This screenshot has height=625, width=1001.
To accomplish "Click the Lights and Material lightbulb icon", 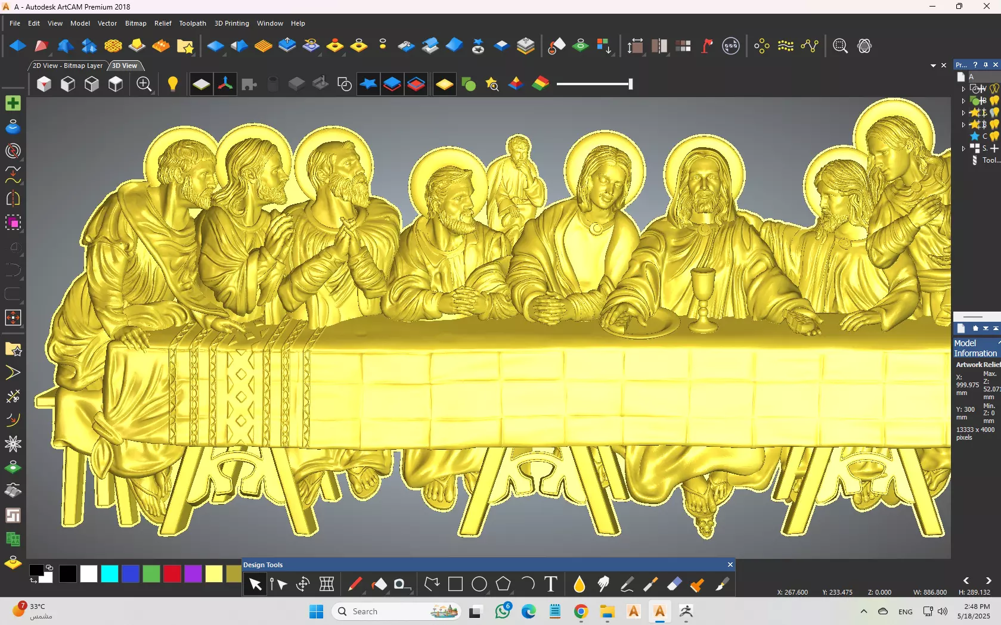I will [173, 85].
